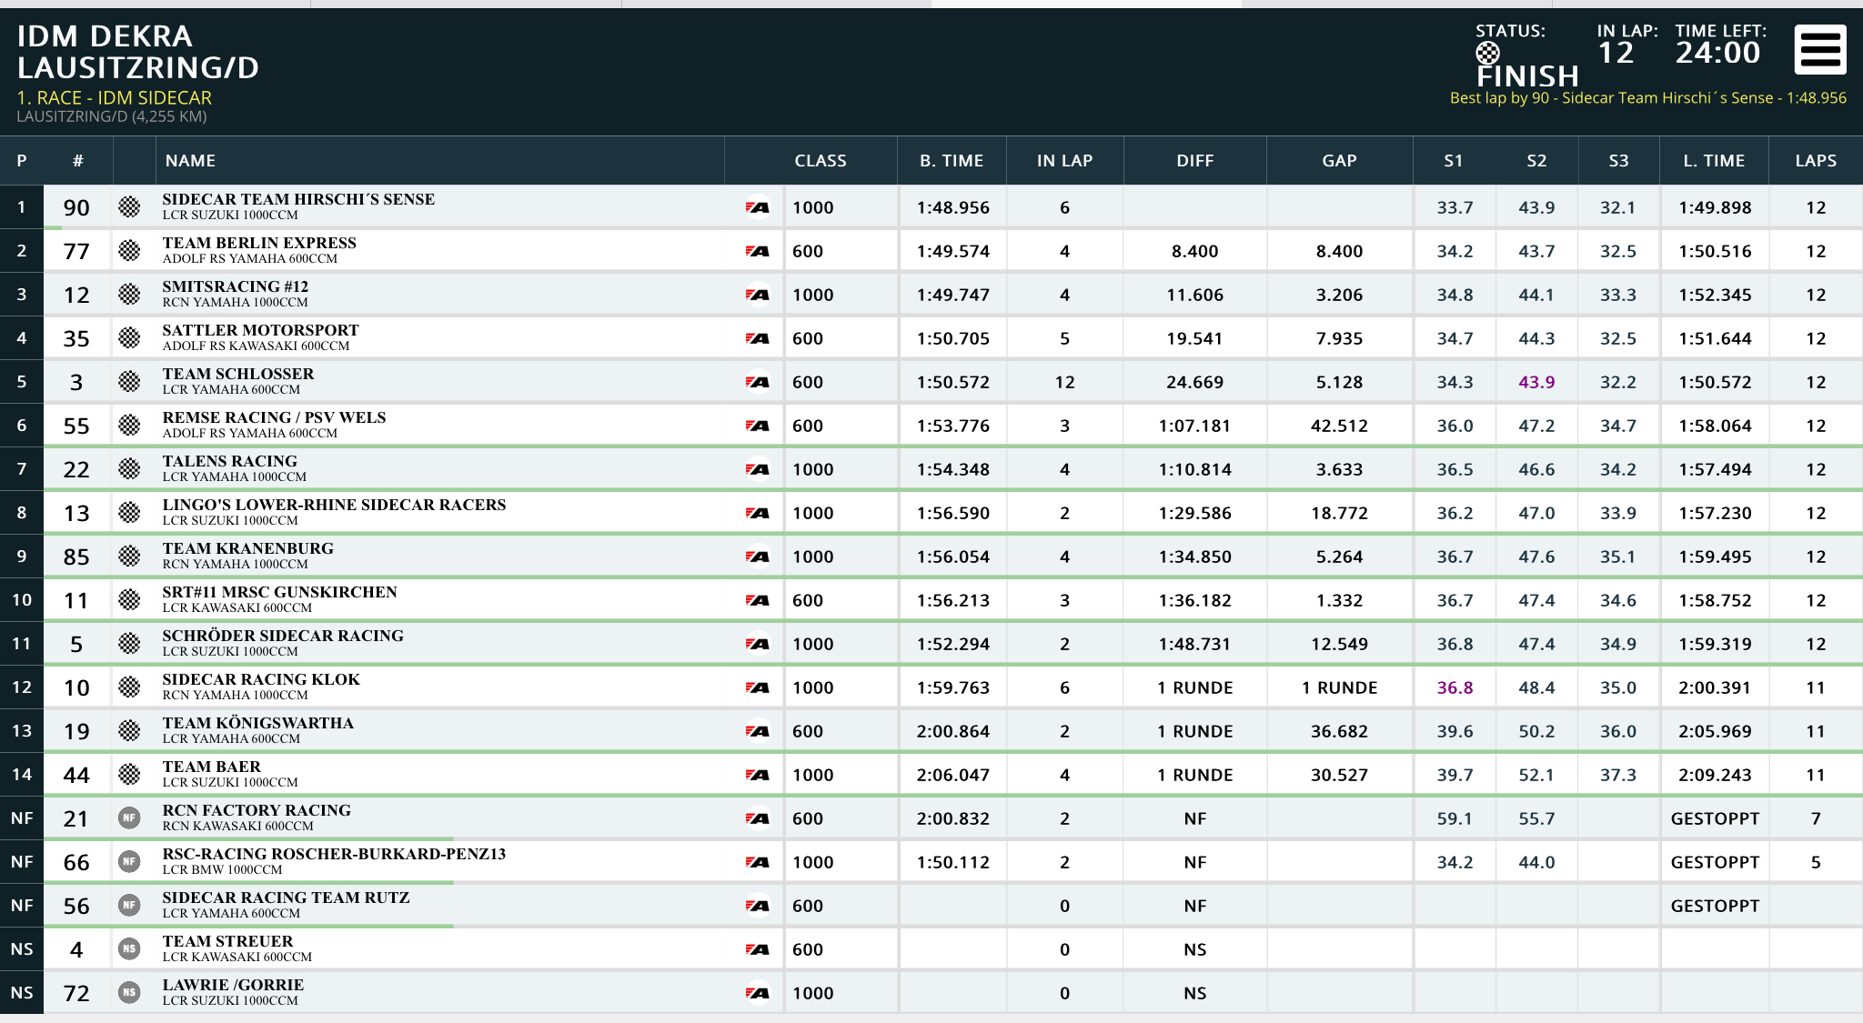
Task: Click checkered flag icon for Schröder Sidecar Racing
Action: point(129,644)
